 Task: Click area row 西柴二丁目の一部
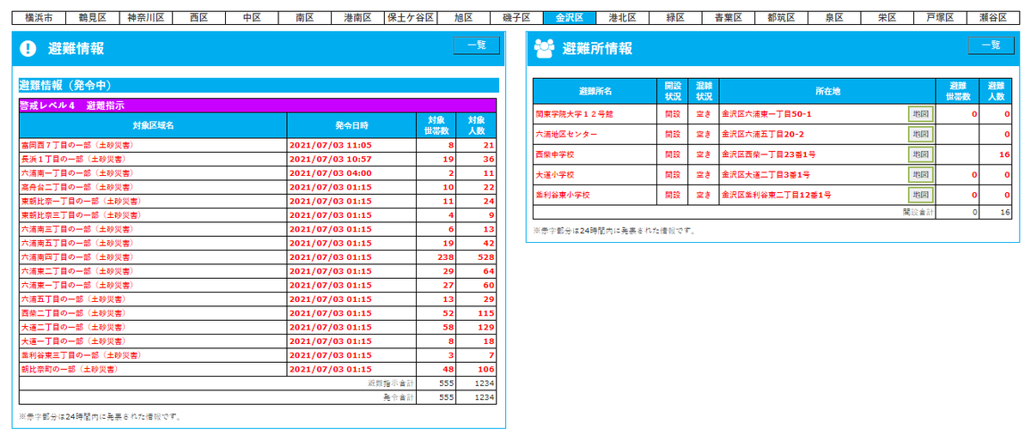(x=258, y=312)
